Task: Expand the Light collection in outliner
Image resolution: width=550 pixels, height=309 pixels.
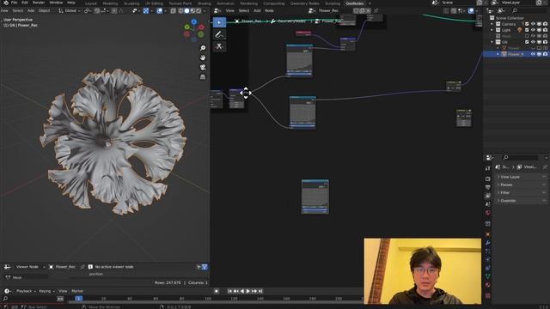Action: (492, 30)
